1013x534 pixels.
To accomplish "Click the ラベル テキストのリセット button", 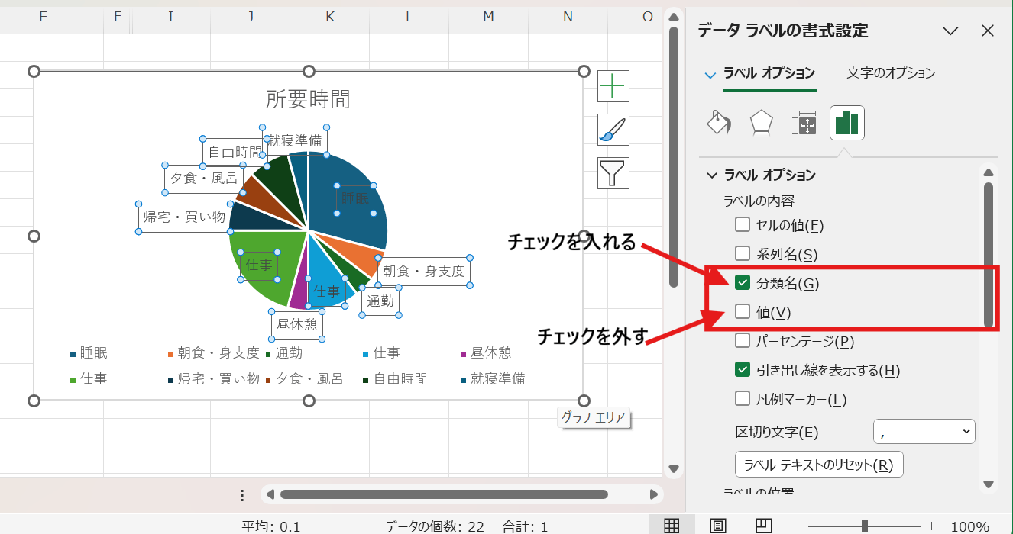I will click(x=819, y=464).
